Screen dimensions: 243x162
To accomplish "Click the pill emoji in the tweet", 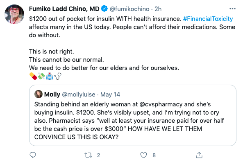I will pyautogui.click(x=33, y=76).
